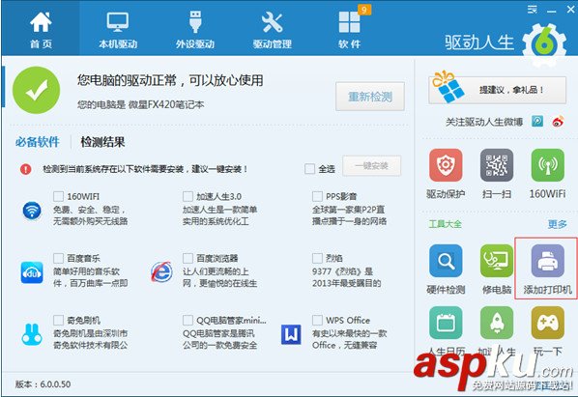Click the green checkmark status icon
This screenshot has height=397, width=578.
36,90
